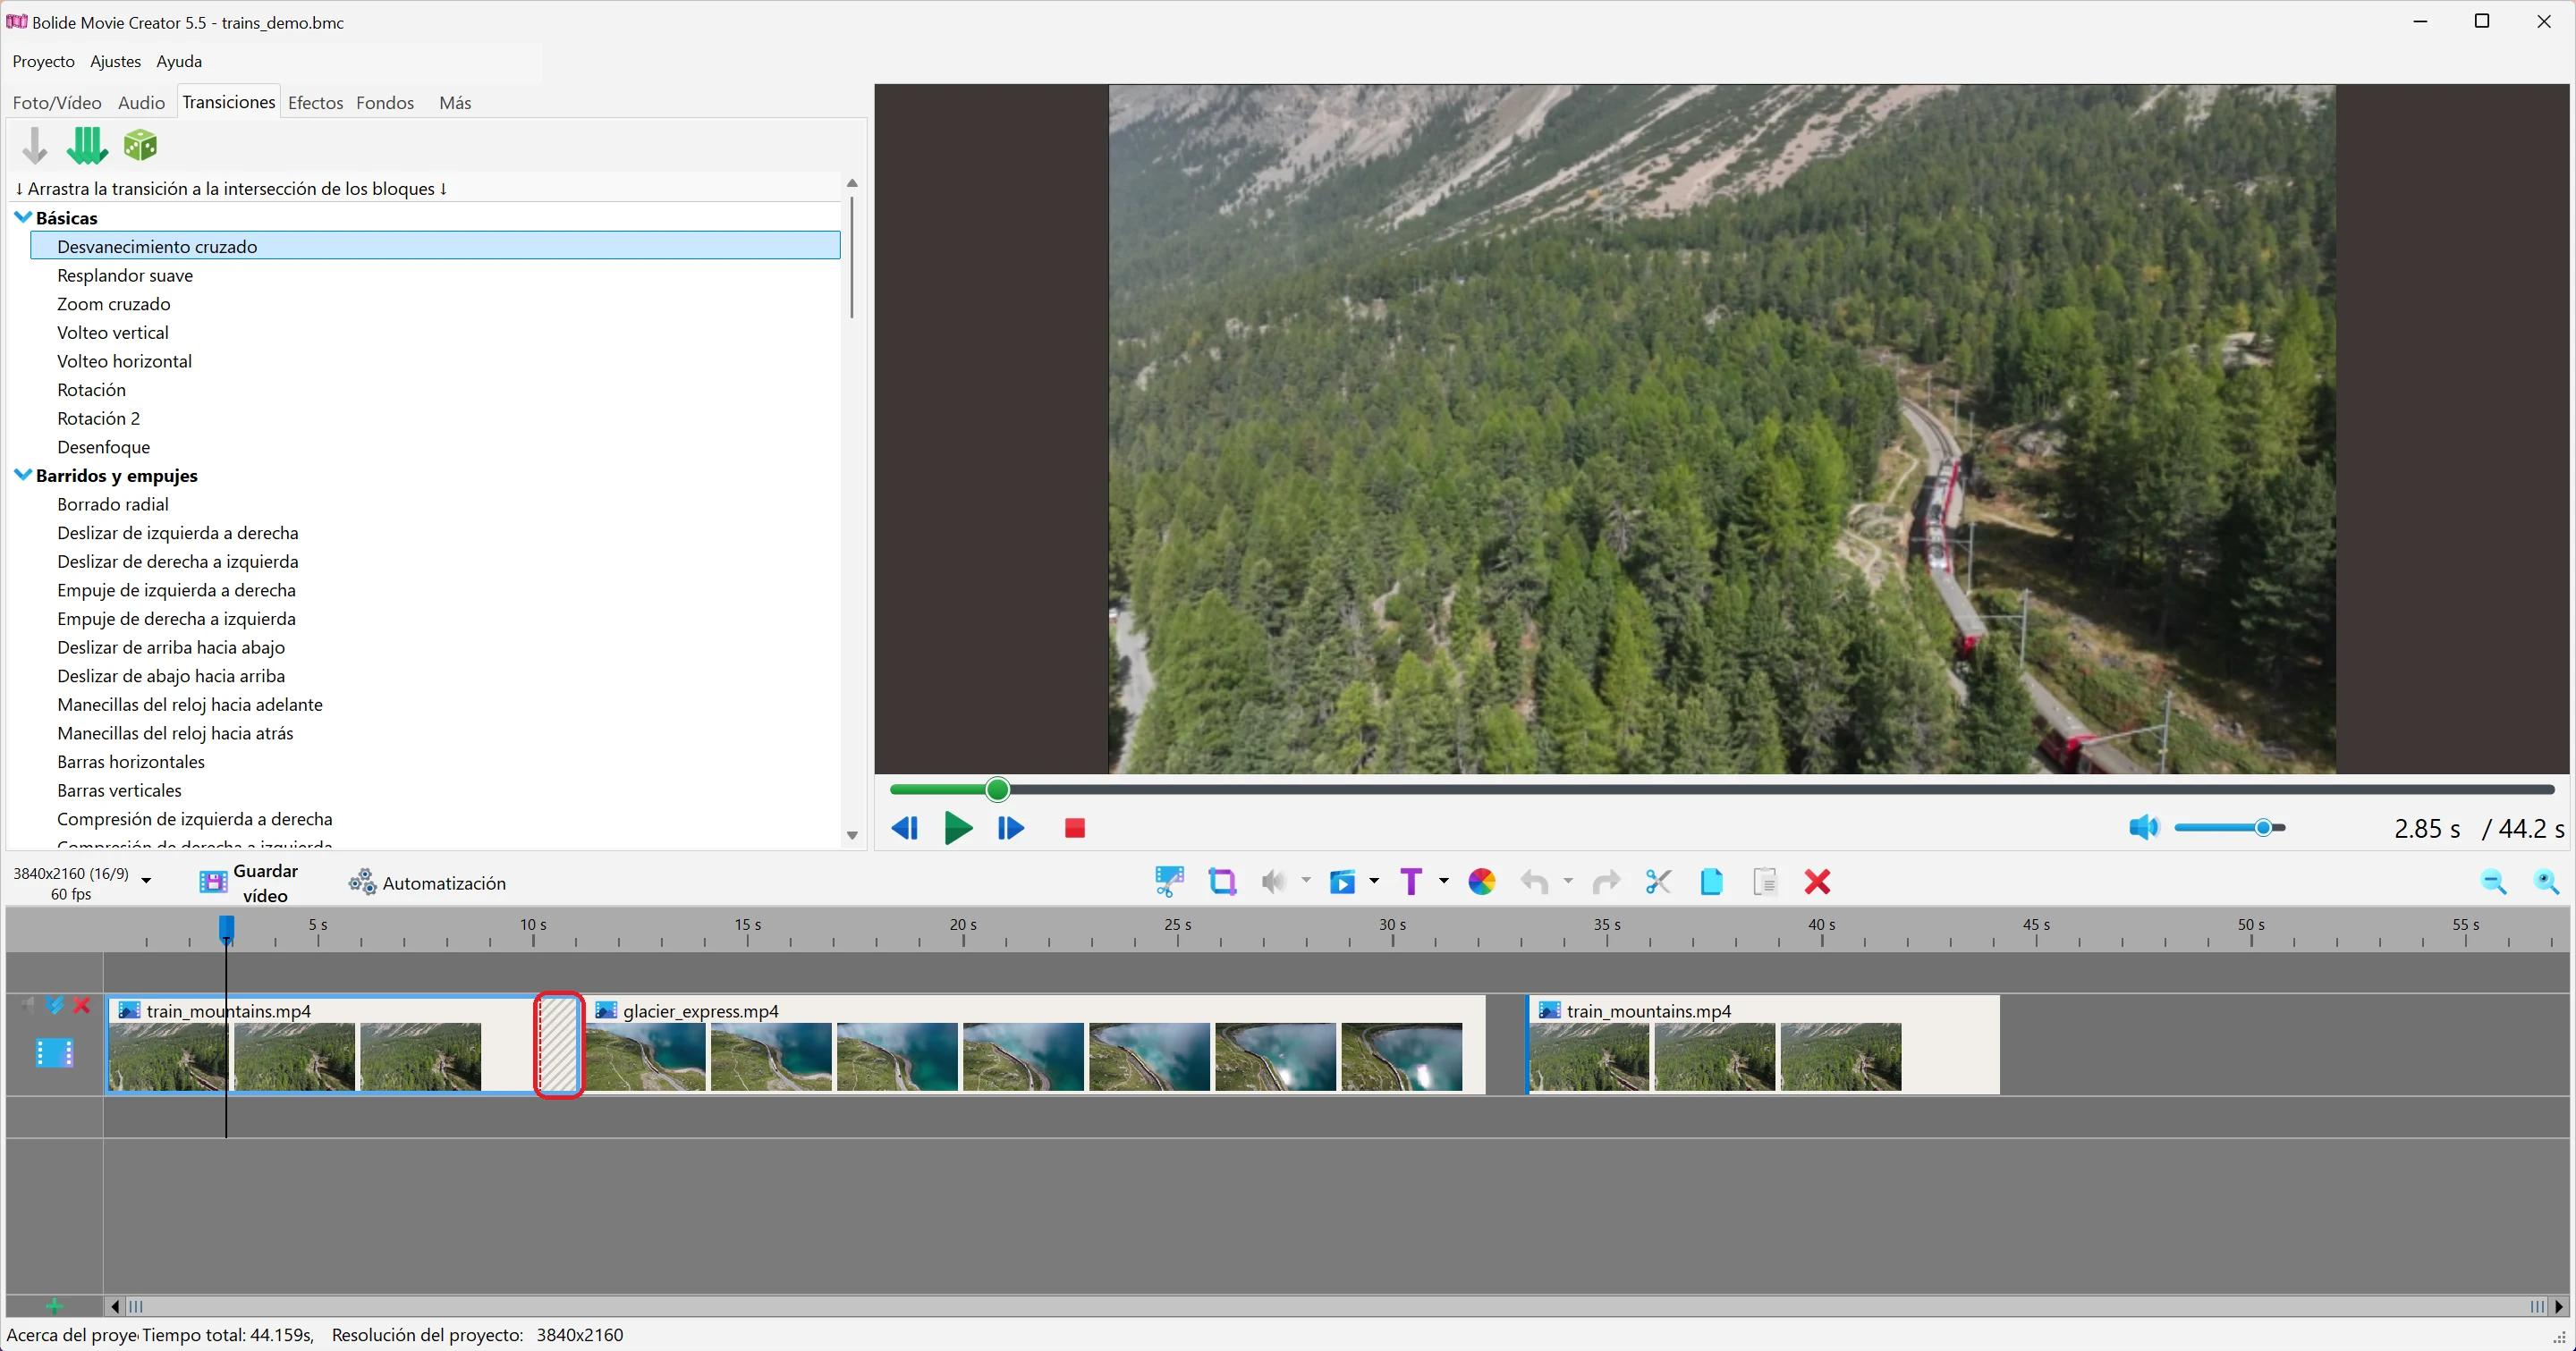This screenshot has width=2576, height=1351.
Task: Open the dropdown arrow beside video playback icon
Action: click(x=1373, y=881)
